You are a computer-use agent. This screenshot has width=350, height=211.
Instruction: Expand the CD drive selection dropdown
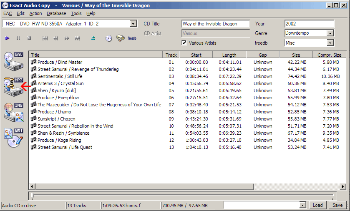(x=133, y=24)
